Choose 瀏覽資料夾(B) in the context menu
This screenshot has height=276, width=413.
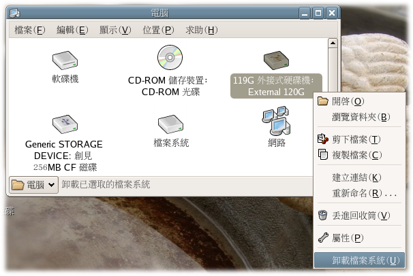pyautogui.click(x=359, y=117)
